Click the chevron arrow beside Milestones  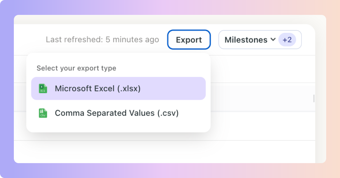click(273, 39)
